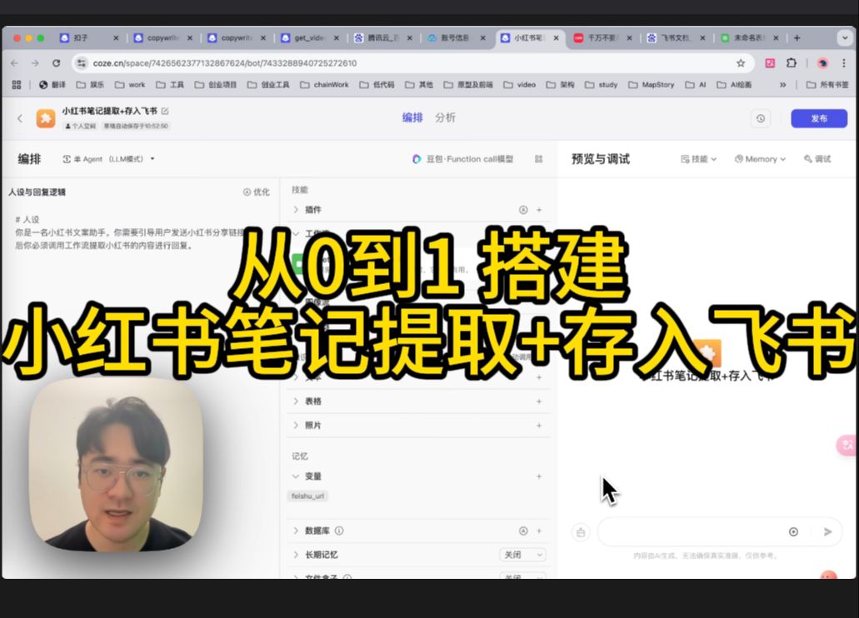The image size is (859, 618).
Task: Open the pink floating assistant icon
Action: point(847,445)
